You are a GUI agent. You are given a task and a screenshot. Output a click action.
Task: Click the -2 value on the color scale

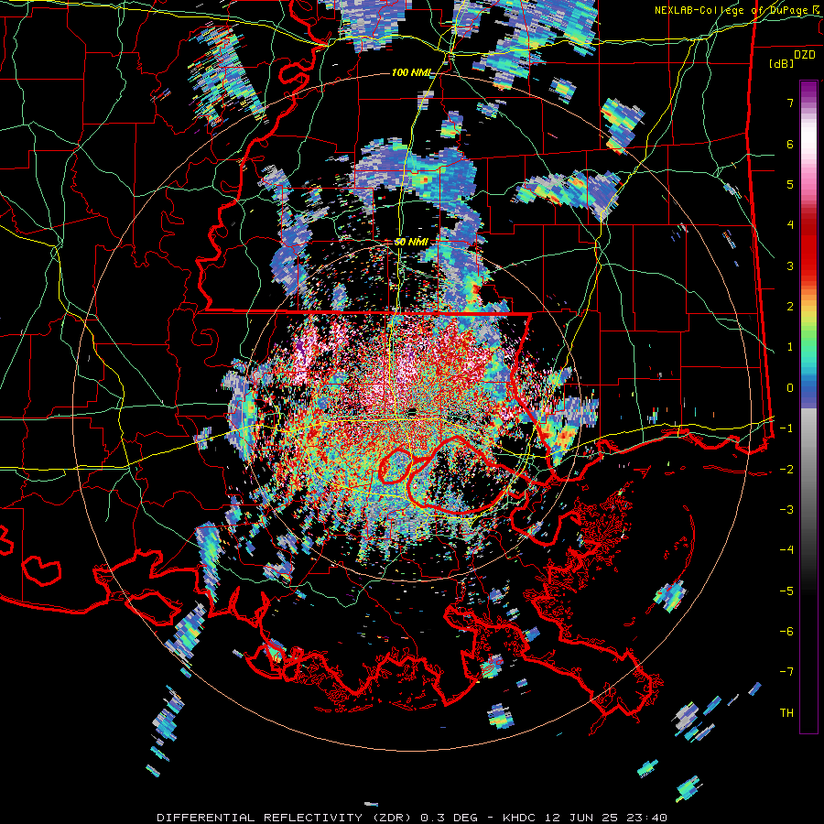click(786, 469)
